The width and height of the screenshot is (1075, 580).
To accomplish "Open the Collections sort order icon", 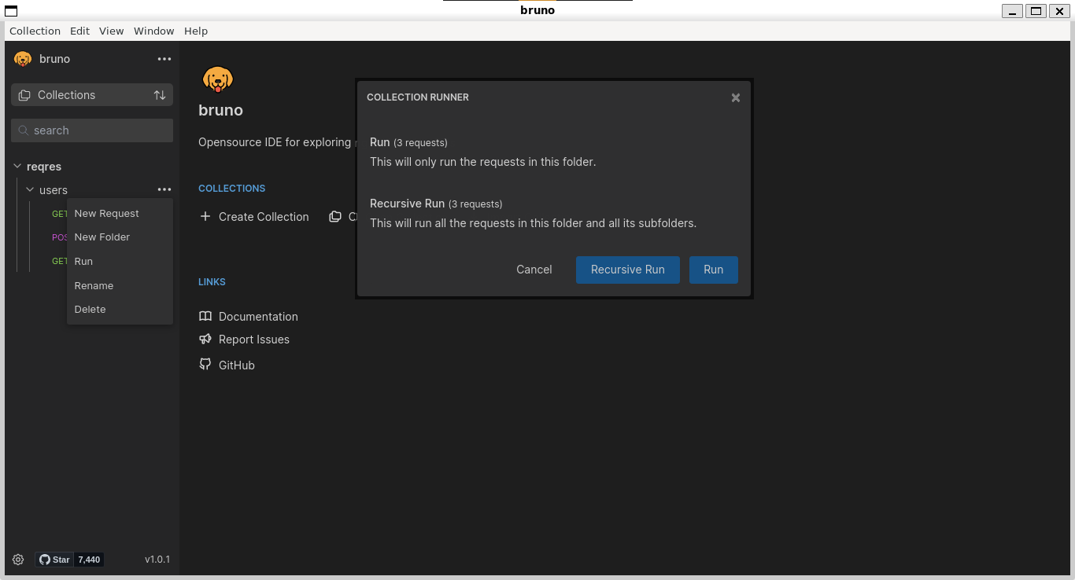I will [160, 94].
